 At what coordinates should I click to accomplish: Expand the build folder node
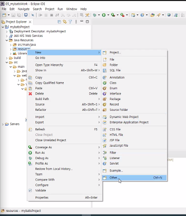coord(7,58)
